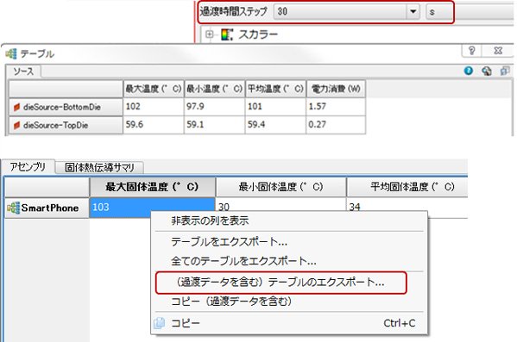
Task: Select the highlighted cell with value 103
Action: (x=152, y=207)
